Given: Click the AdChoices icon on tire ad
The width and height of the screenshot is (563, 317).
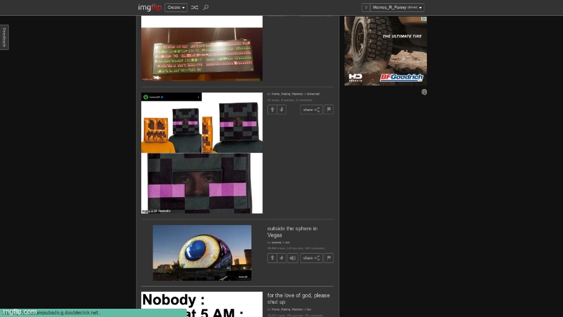Looking at the screenshot, I should (424, 18).
